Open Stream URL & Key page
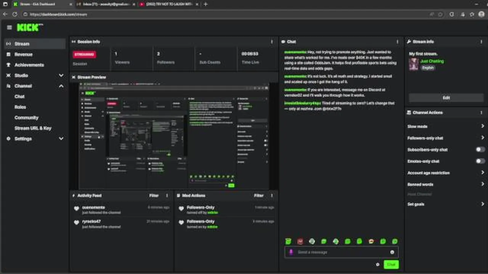Screen dimensions: 488x274 click(x=33, y=128)
